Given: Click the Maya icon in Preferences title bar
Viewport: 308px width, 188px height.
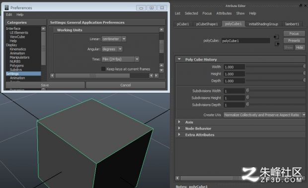Looking at the screenshot, I should [7, 7].
